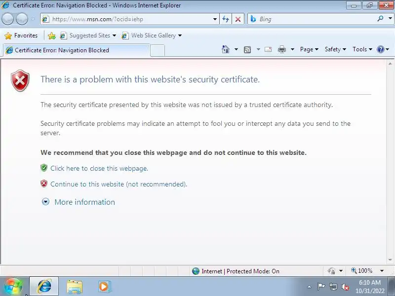Open the Safety menu
This screenshot has height=296, width=395.
pos(335,49)
